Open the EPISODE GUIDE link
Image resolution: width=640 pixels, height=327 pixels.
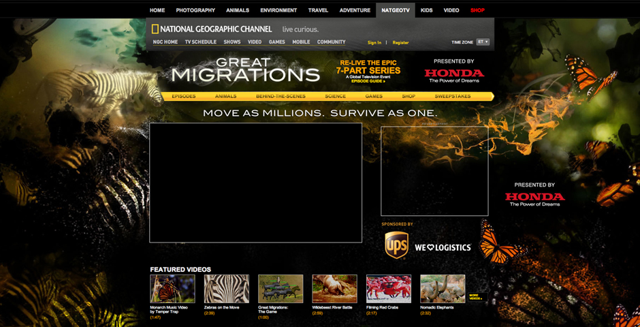point(368,81)
